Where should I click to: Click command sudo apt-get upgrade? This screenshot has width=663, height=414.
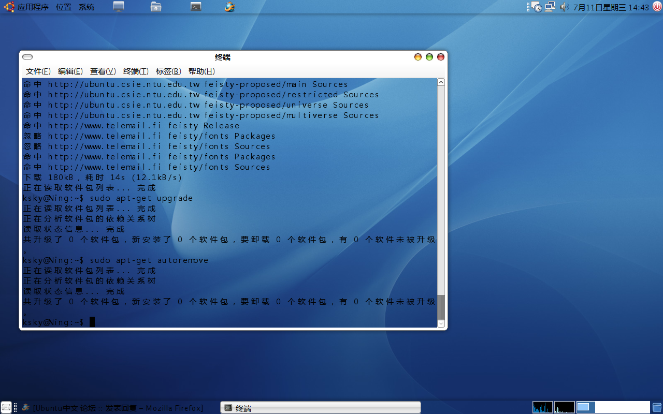[141, 198]
